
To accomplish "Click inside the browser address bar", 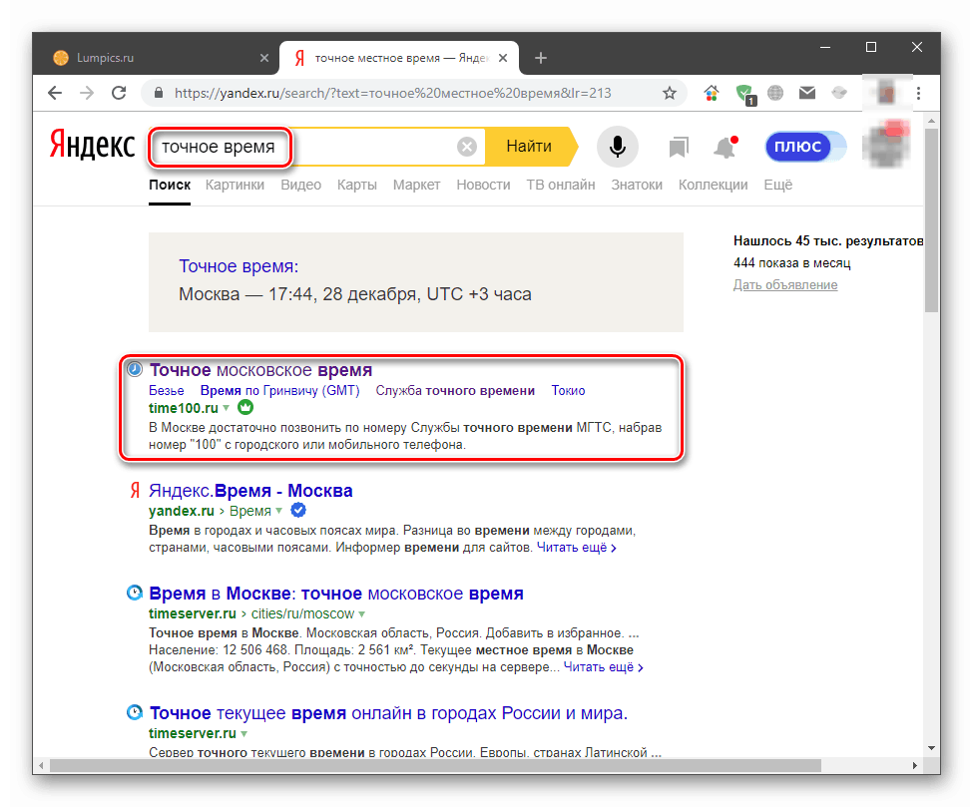I will click(x=399, y=92).
